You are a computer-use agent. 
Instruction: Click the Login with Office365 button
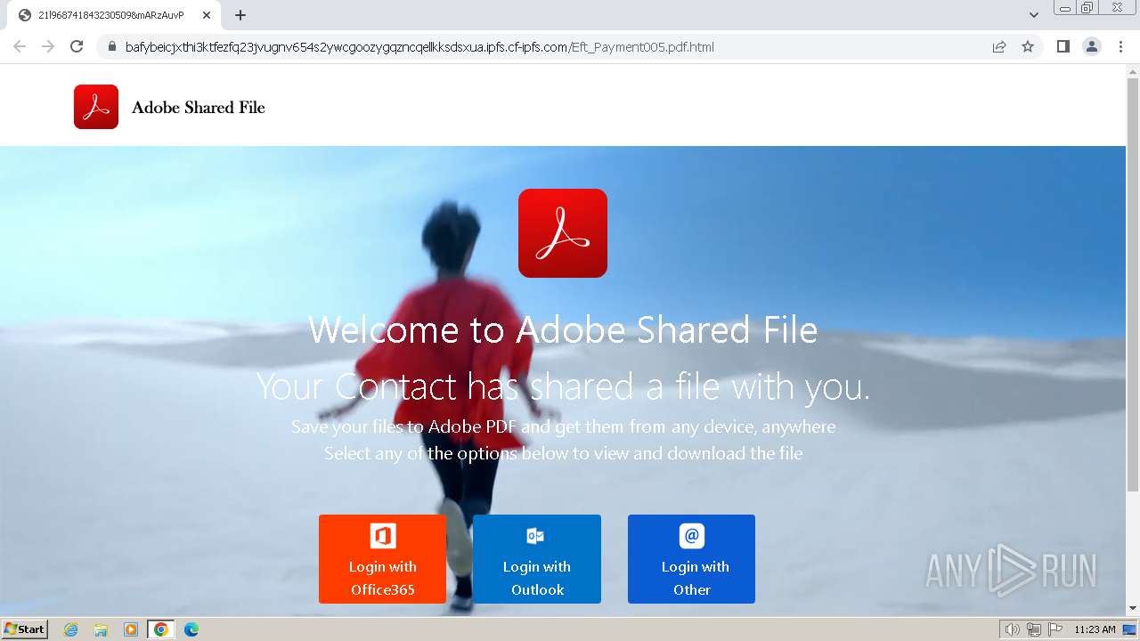[x=382, y=559]
